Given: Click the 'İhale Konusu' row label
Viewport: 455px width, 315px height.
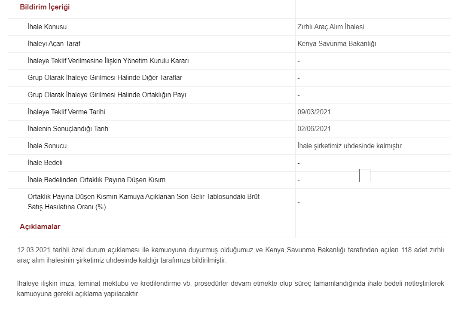Looking at the screenshot, I should pos(47,27).
